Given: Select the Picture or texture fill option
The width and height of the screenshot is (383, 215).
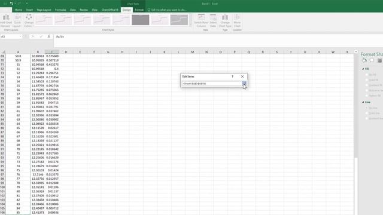Looking at the screenshot, I should [367, 90].
